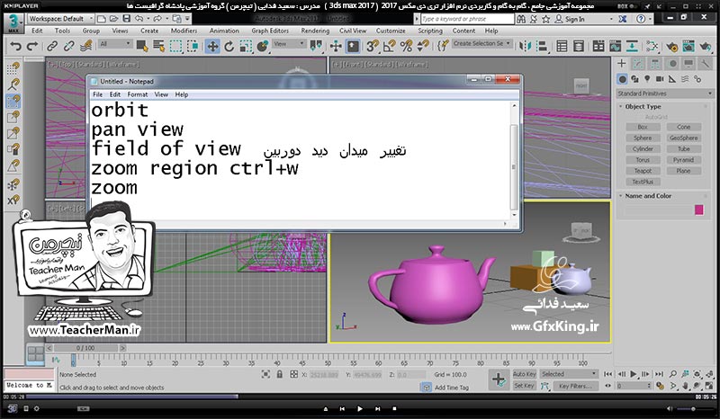Click Select and Manipulate icon
Viewport: 720px width, 419px height.
(336, 47)
